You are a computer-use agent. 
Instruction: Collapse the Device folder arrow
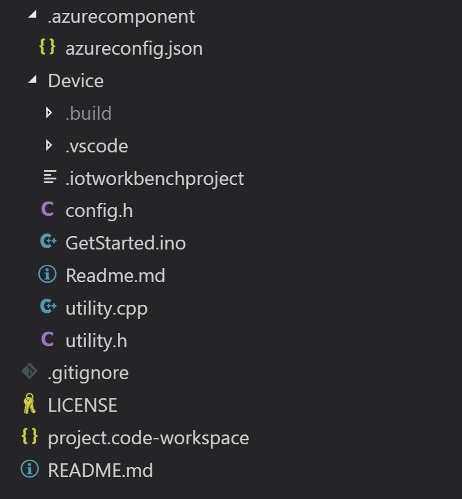click(33, 79)
